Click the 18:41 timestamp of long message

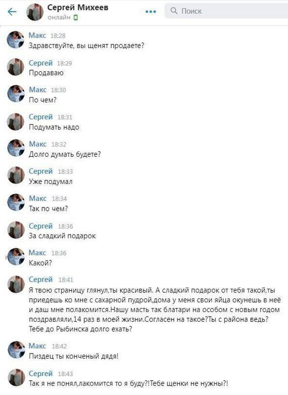click(66, 280)
